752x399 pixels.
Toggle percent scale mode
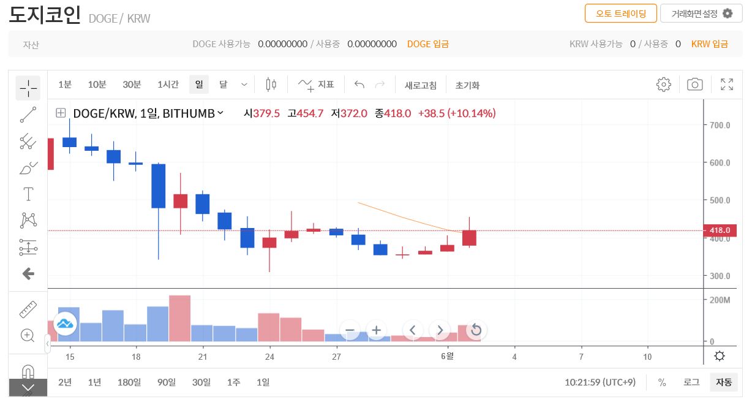click(662, 382)
